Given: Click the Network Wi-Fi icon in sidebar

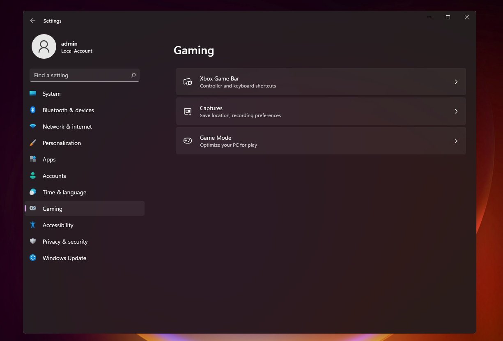Looking at the screenshot, I should pos(33,127).
